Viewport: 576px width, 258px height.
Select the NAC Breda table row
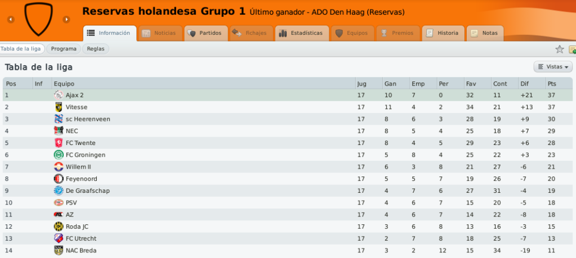point(288,251)
